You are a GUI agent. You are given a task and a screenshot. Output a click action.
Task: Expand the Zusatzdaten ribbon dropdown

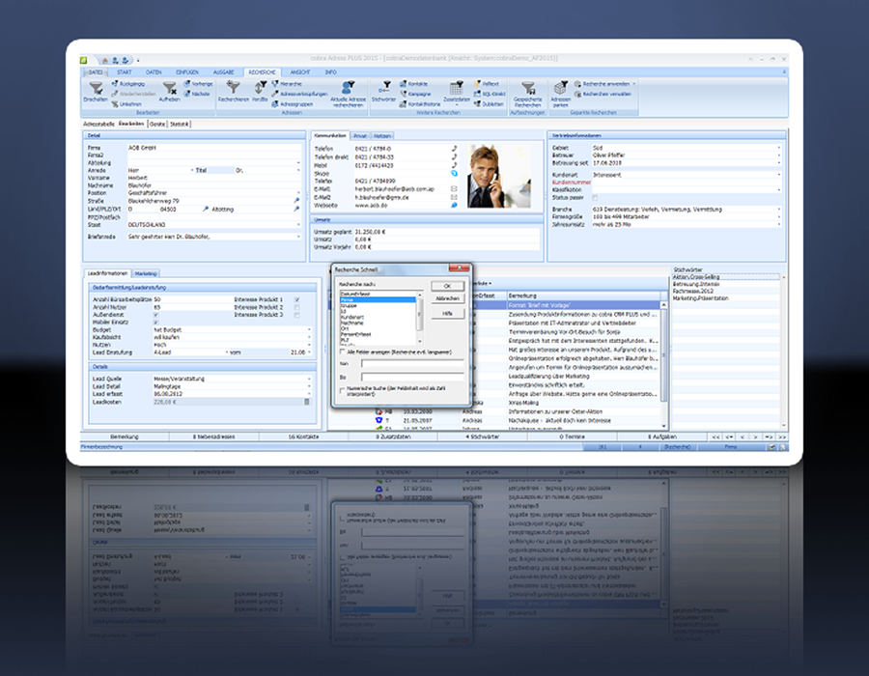456,104
